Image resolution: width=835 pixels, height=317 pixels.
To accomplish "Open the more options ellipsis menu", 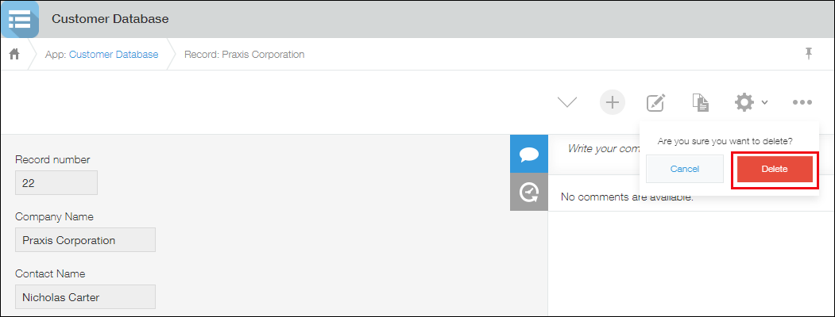I will point(802,102).
